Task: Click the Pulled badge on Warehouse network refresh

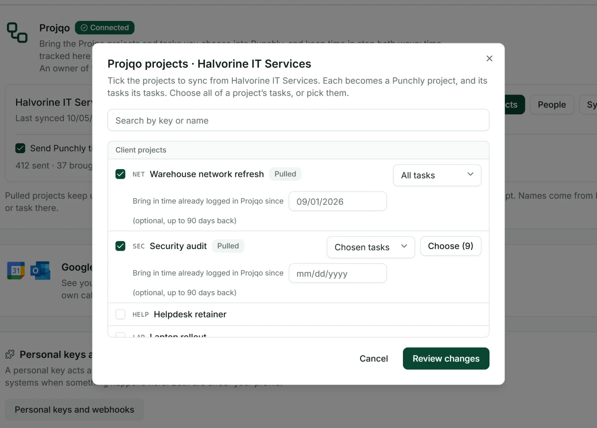Action: [285, 174]
